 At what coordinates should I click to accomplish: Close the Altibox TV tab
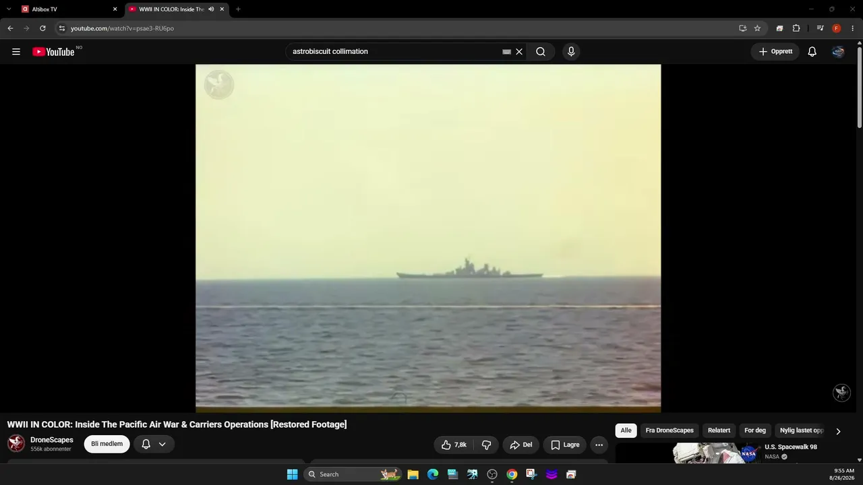pyautogui.click(x=115, y=9)
